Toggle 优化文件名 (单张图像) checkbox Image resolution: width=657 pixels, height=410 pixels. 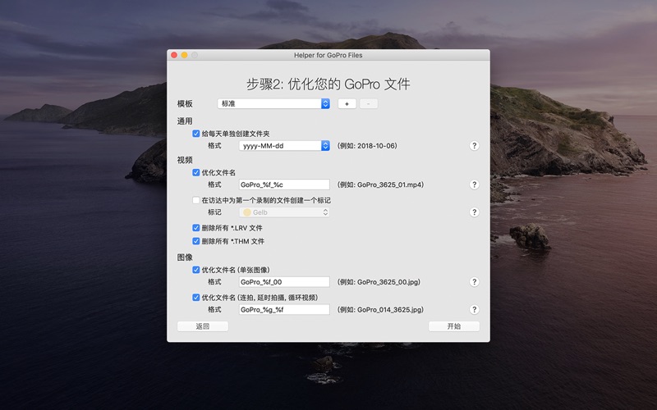tap(195, 270)
